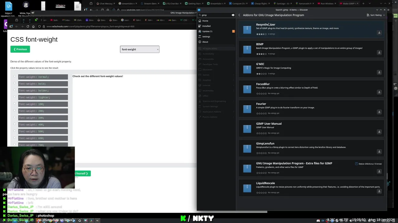
Task: Open Installed in Discover sidebar
Action: [x=216, y=26]
